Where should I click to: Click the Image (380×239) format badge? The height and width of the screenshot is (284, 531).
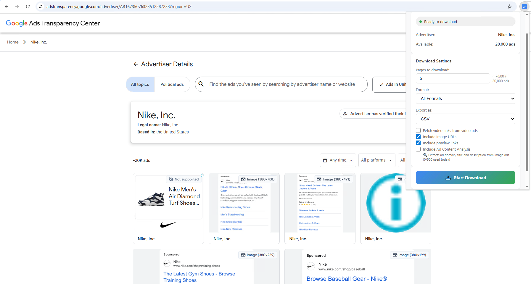(x=258, y=255)
